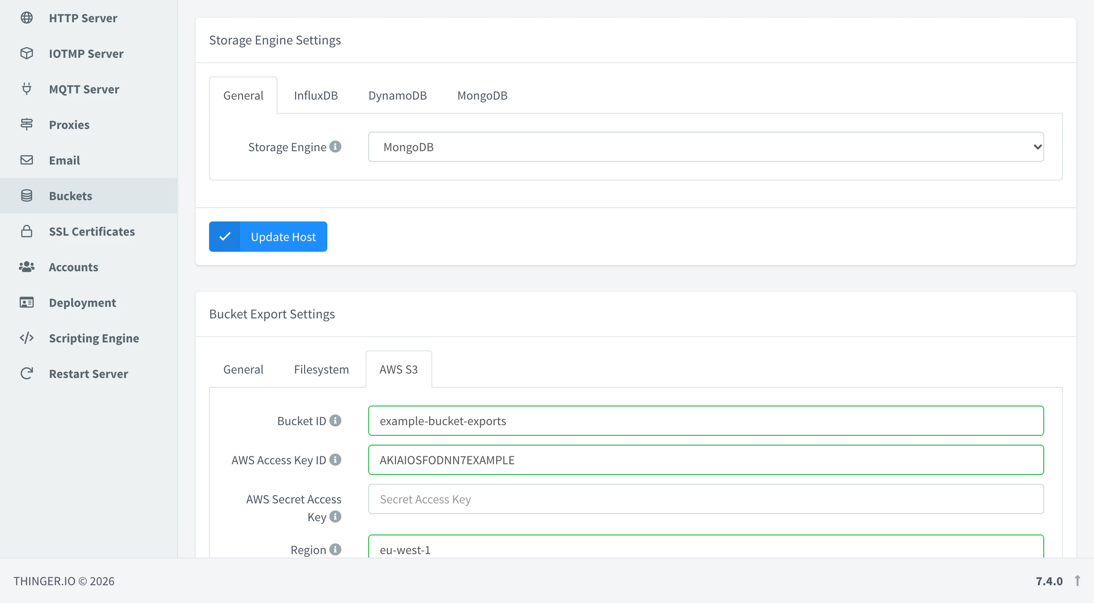Open SSL Certificates from sidebar
Image resolution: width=1094 pixels, height=603 pixels.
point(89,231)
